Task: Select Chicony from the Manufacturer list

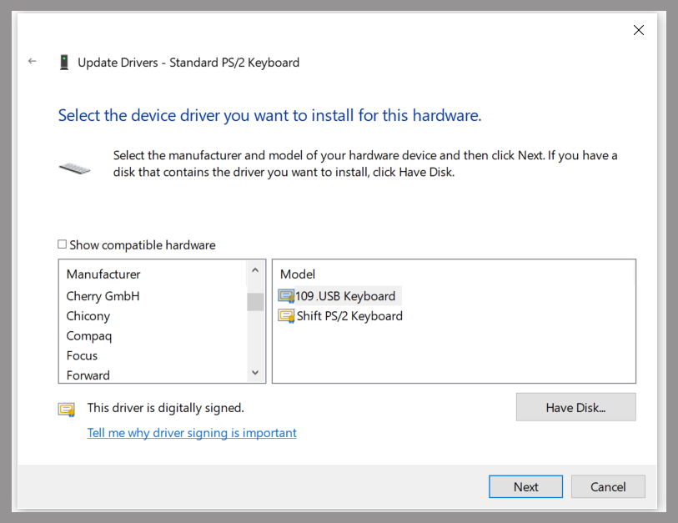Action: (x=88, y=315)
